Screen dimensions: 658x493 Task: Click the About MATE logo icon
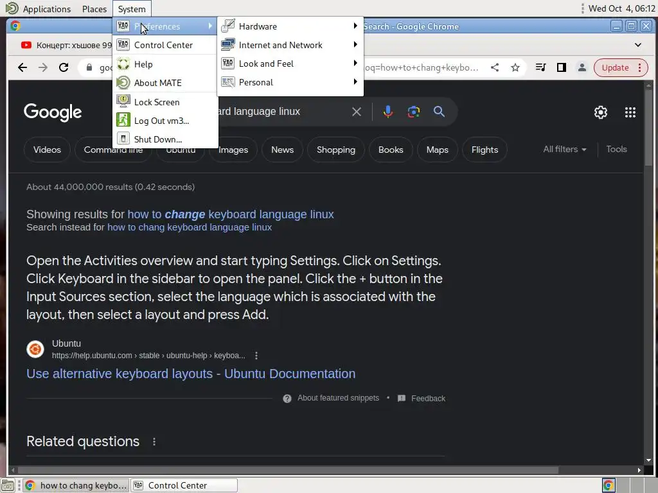click(123, 83)
